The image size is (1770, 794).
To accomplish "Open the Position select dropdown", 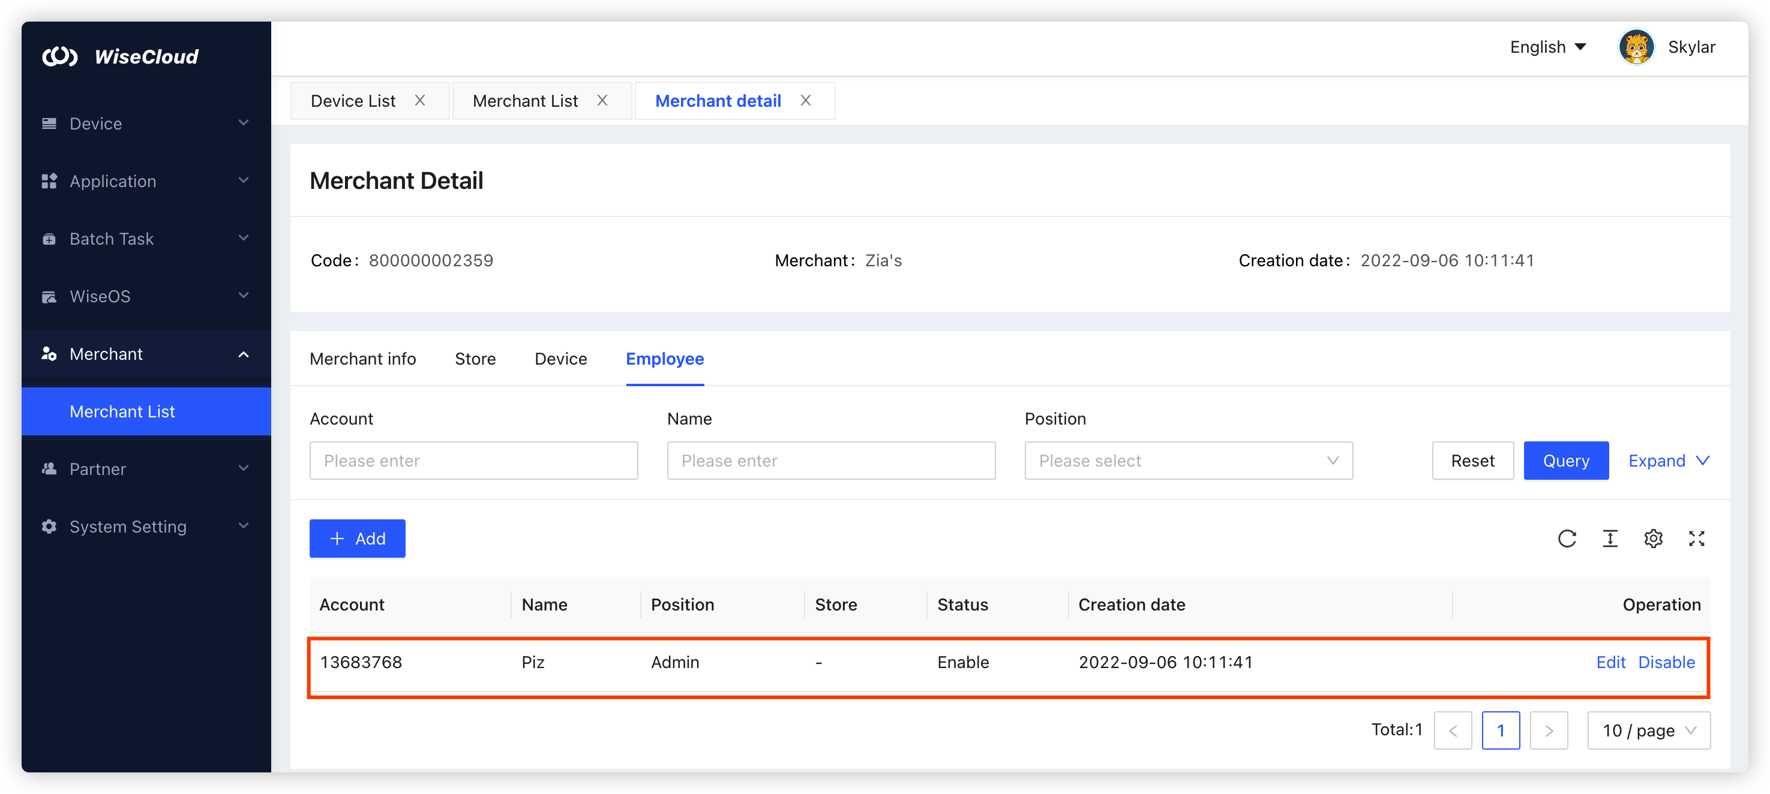I will coord(1188,461).
